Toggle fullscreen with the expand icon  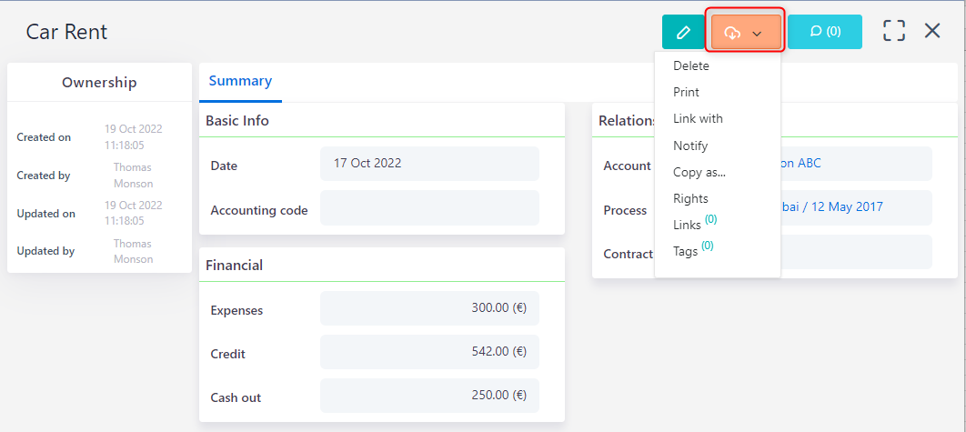click(894, 31)
